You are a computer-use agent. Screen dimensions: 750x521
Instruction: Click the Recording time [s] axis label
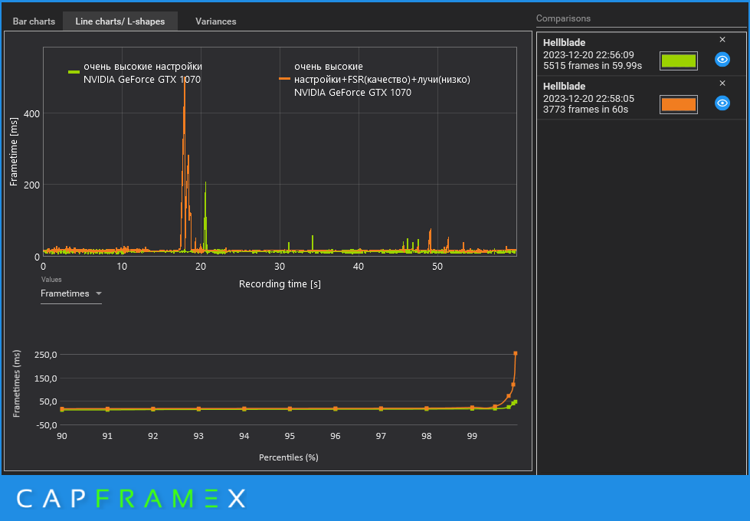pyautogui.click(x=280, y=284)
